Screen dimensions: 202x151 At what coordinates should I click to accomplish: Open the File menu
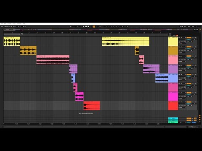[2, 24]
